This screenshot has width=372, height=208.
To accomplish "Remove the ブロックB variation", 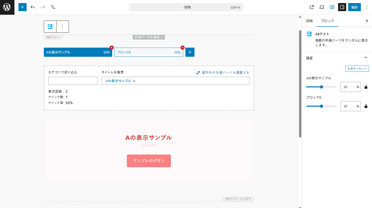I will point(183,48).
